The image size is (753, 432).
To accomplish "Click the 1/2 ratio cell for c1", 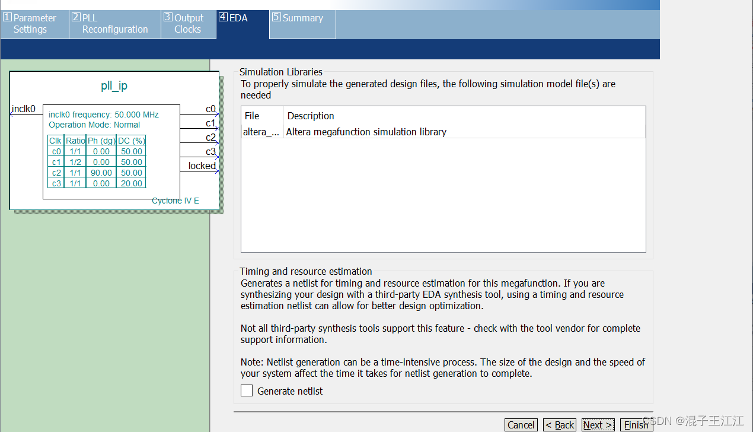I will (x=75, y=162).
